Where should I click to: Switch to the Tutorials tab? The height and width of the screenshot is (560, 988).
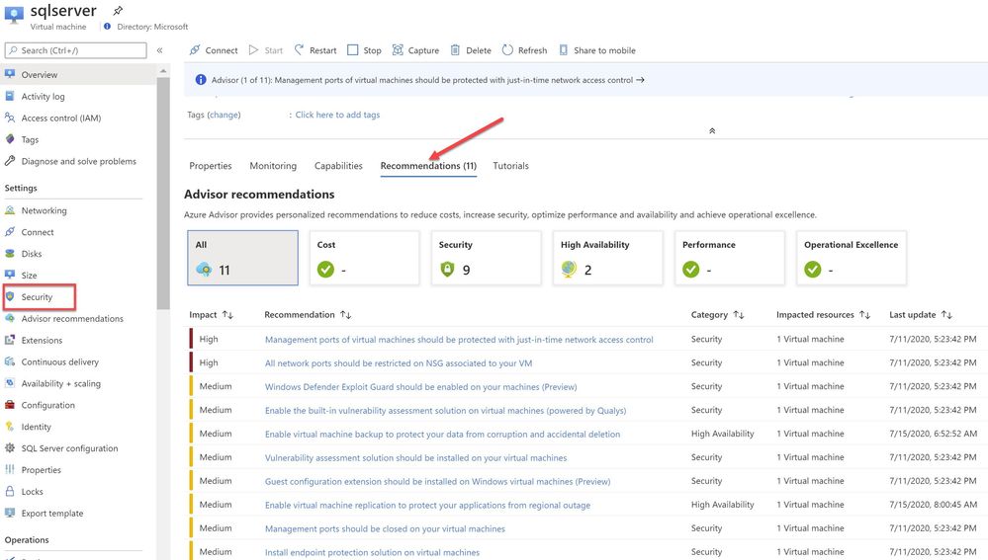point(510,166)
